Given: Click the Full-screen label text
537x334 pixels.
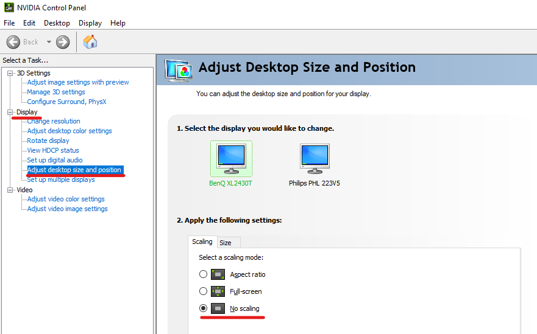Looking at the screenshot, I should [x=246, y=291].
